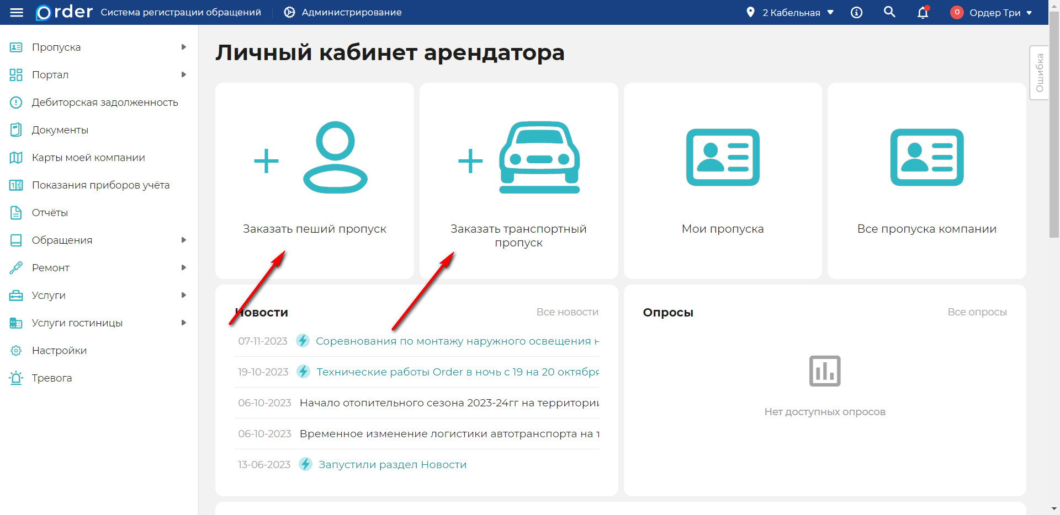Viewport: 1060px width, 515px height.
Task: Open the Ордер Три account dropdown
Action: [992, 12]
